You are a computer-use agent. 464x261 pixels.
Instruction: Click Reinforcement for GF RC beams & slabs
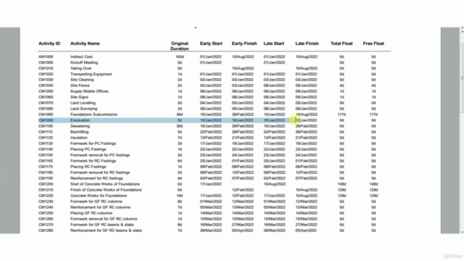[106, 231]
